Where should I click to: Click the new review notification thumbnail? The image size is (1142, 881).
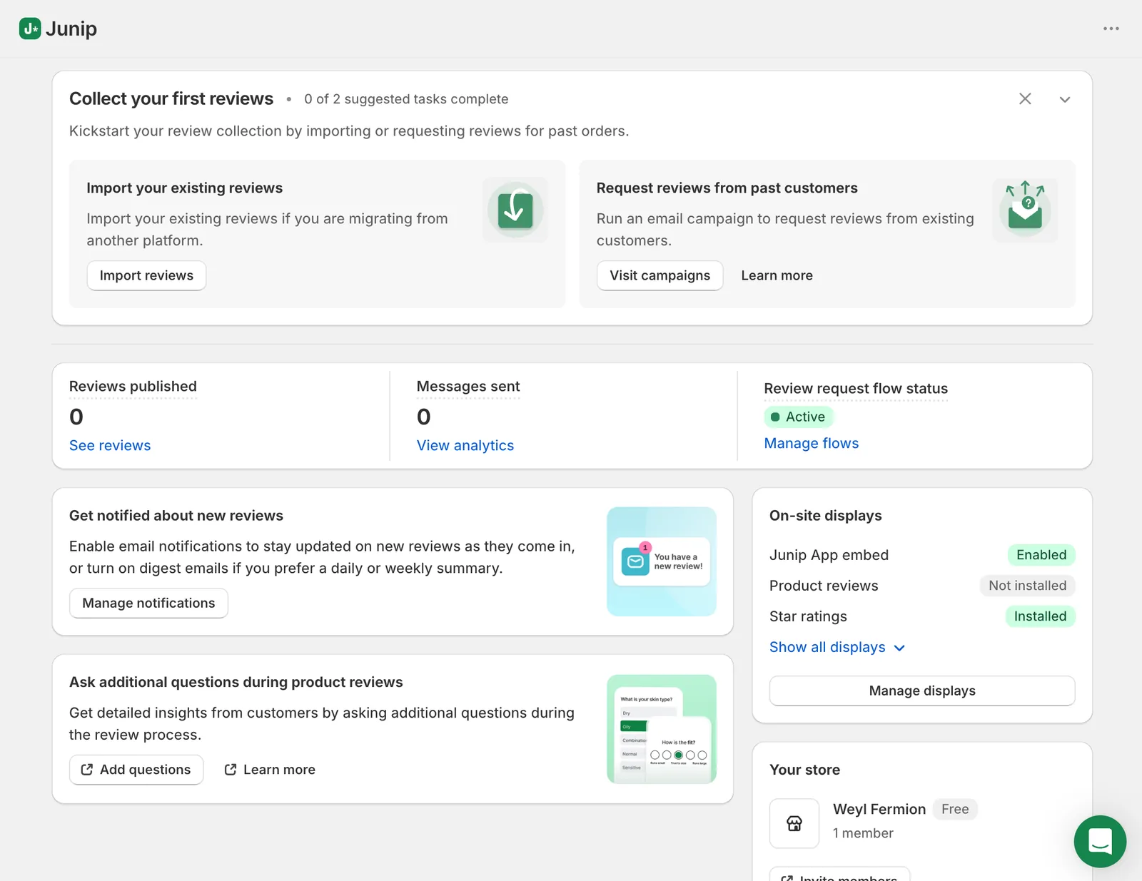coord(662,561)
